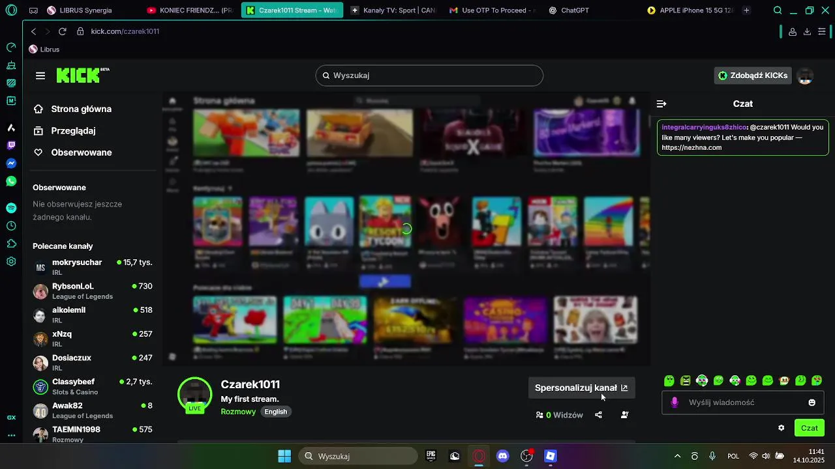Share the Czarek1011 stream
This screenshot has height=469, width=835.
point(598,415)
